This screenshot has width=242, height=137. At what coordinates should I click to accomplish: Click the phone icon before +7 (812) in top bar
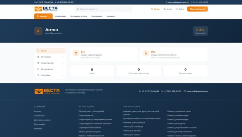pyautogui.click(x=56, y=2)
